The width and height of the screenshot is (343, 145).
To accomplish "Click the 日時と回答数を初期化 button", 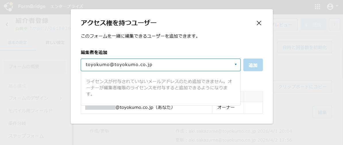I will click(x=304, y=47).
